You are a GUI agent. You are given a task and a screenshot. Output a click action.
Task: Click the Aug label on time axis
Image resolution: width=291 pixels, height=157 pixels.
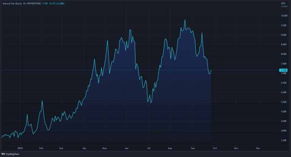[170, 148]
